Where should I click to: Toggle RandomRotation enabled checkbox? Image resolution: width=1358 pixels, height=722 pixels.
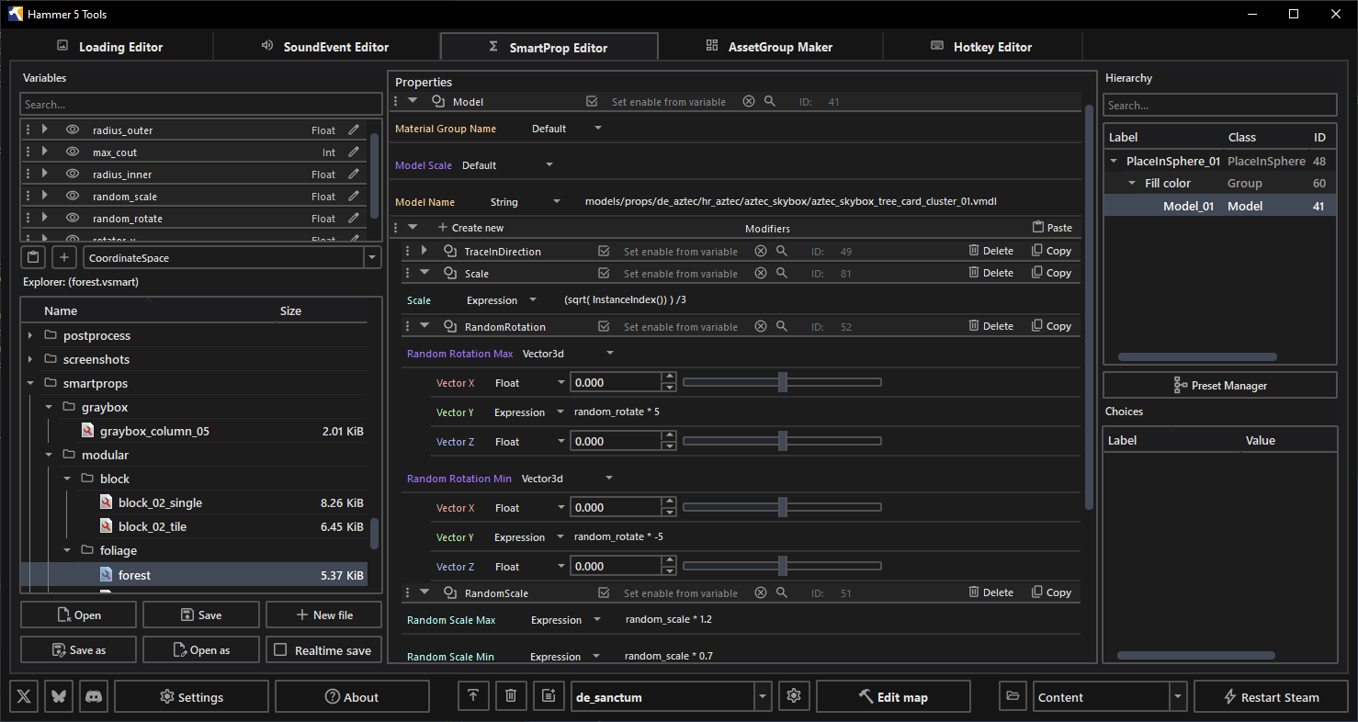click(x=604, y=326)
